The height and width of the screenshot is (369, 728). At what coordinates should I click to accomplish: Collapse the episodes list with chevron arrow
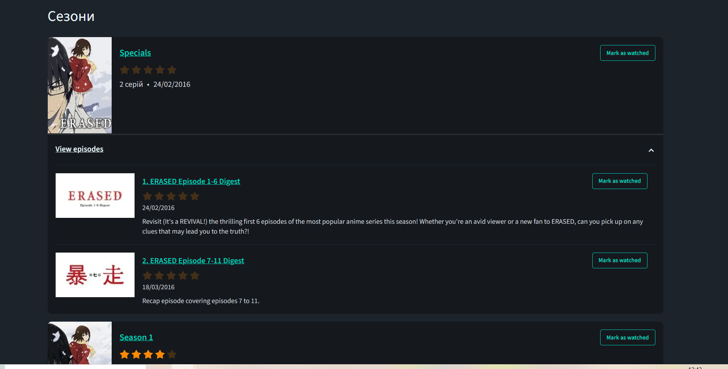coord(651,150)
